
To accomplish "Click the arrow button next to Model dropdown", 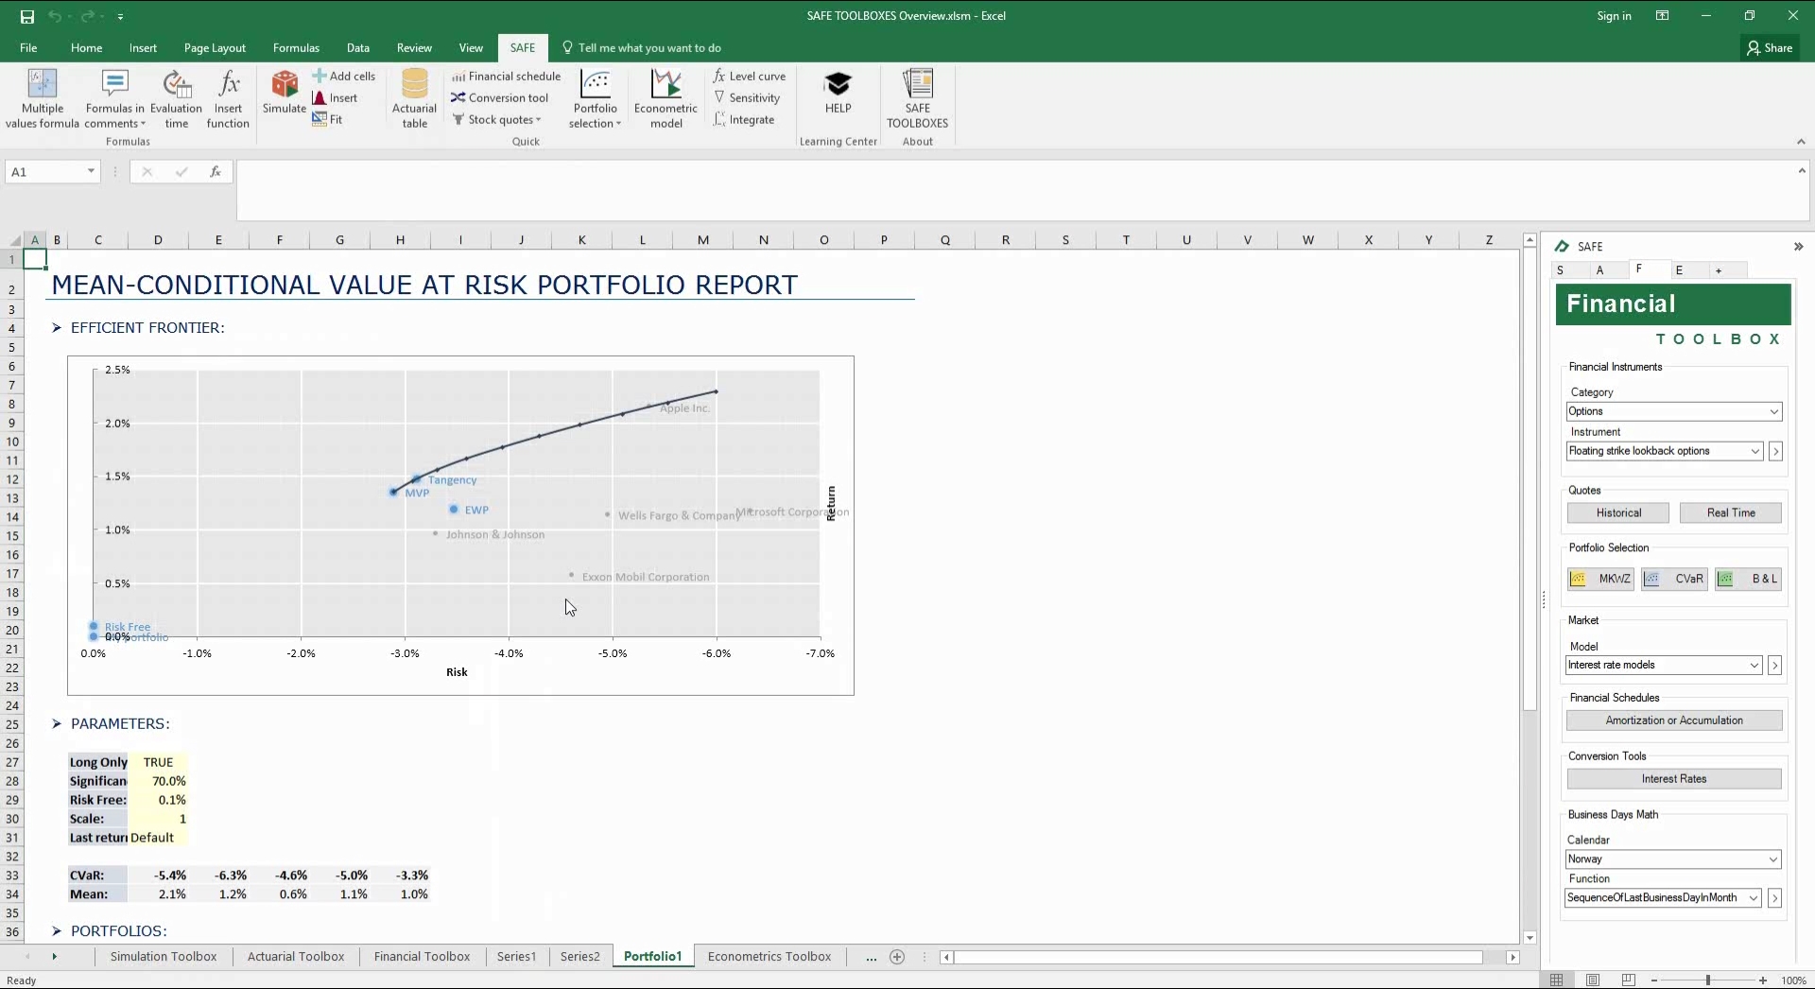I will 1774,665.
